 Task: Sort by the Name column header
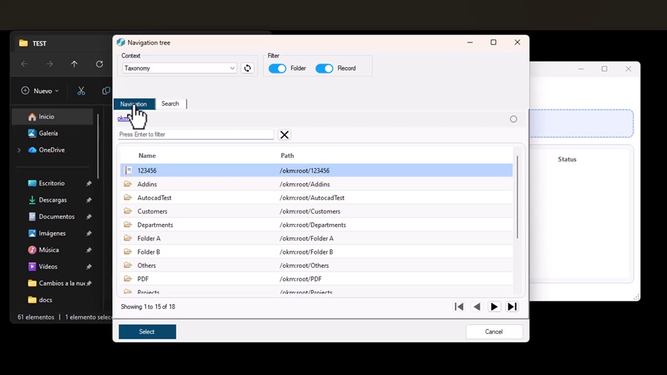[147, 156]
